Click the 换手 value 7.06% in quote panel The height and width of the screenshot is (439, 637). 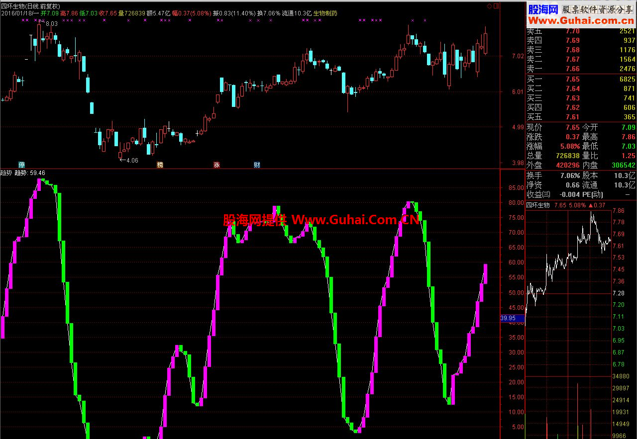[x=569, y=176]
